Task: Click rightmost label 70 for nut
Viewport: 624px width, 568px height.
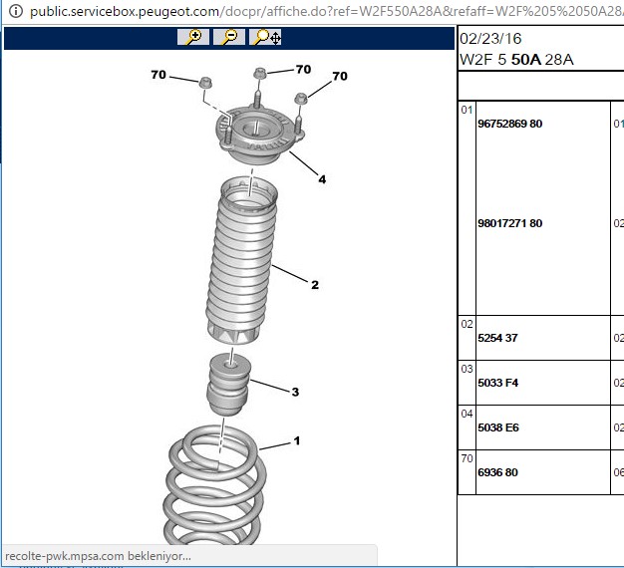Action: (x=340, y=76)
